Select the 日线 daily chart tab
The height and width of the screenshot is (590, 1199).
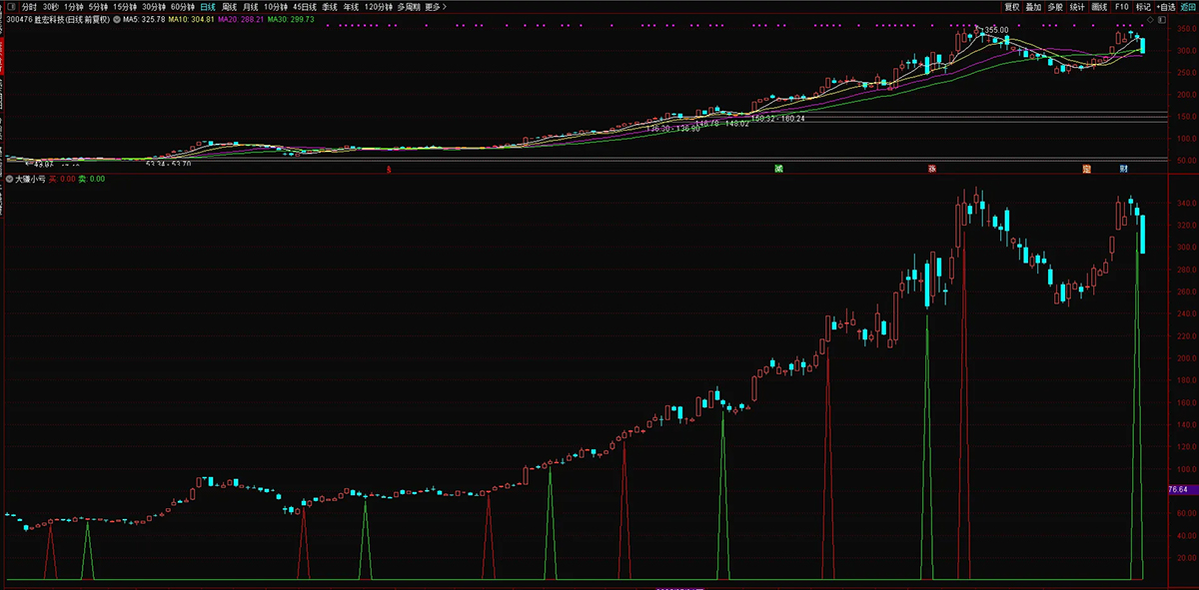[208, 6]
